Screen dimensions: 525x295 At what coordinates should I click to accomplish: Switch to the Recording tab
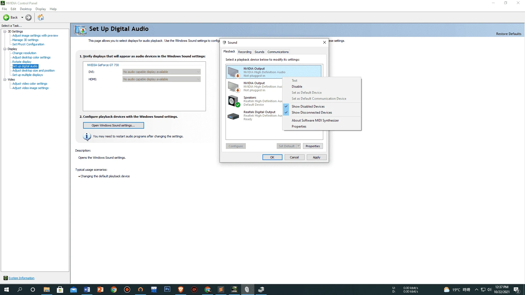[x=245, y=52]
